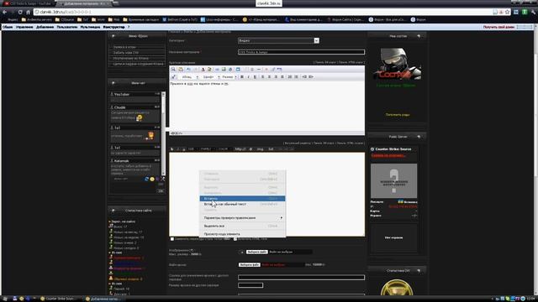This screenshot has width=538, height=302.
Task: Click the archive download link input field
Action: tap(301, 278)
